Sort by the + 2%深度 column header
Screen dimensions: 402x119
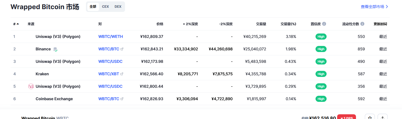click(x=190, y=24)
